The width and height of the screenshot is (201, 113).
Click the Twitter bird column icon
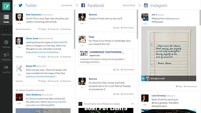pyautogui.click(x=20, y=5)
